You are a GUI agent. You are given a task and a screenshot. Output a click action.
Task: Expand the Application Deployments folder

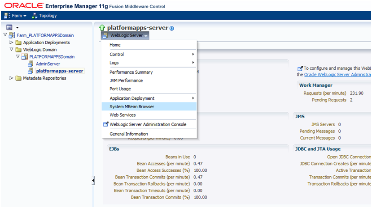(11, 42)
